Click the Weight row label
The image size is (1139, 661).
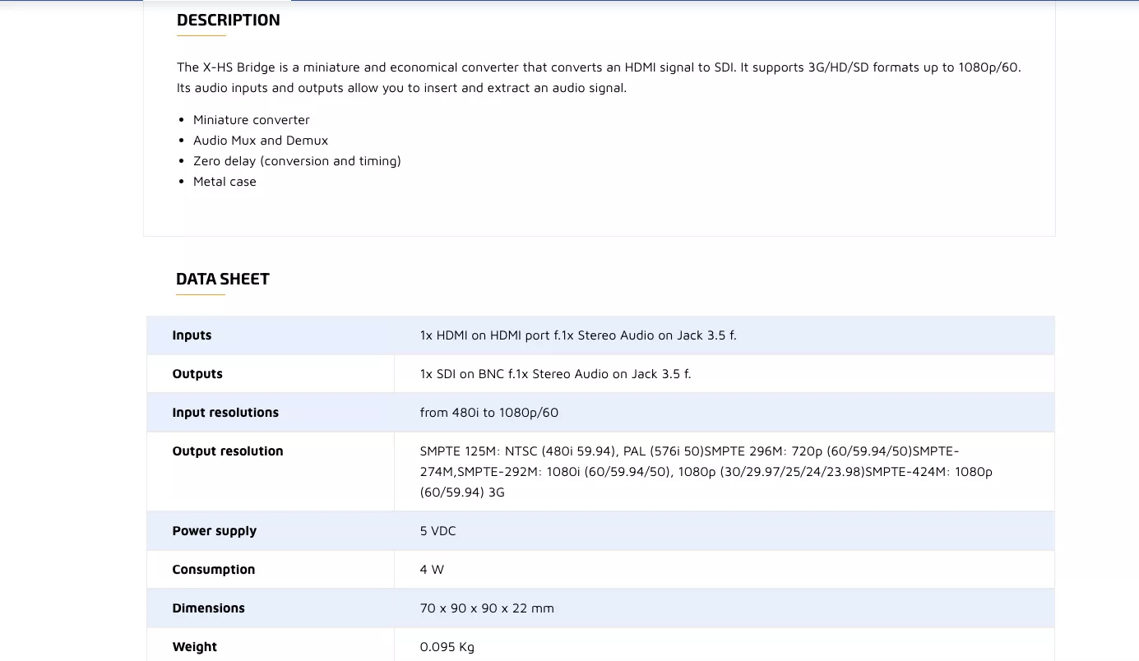195,647
